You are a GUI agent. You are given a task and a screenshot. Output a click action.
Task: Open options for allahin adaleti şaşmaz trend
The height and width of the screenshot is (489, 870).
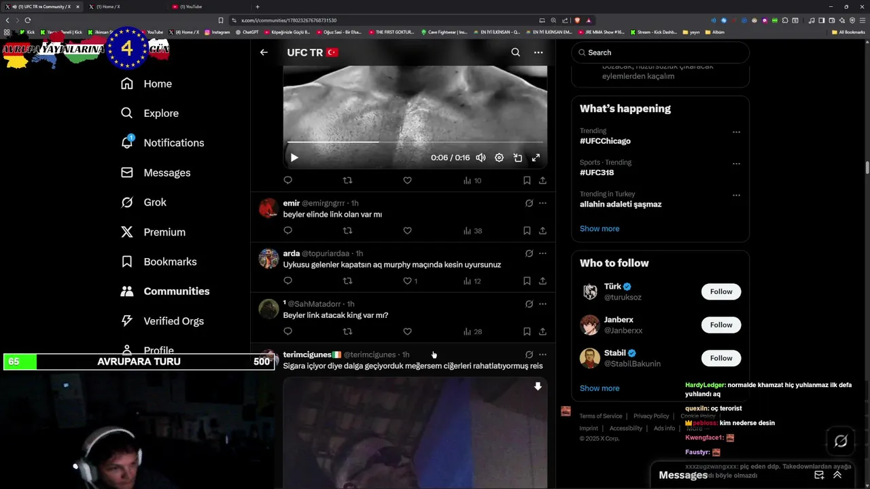click(x=736, y=195)
